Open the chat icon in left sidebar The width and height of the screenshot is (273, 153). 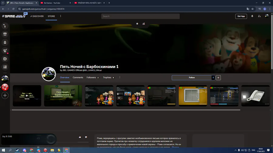(5, 26)
